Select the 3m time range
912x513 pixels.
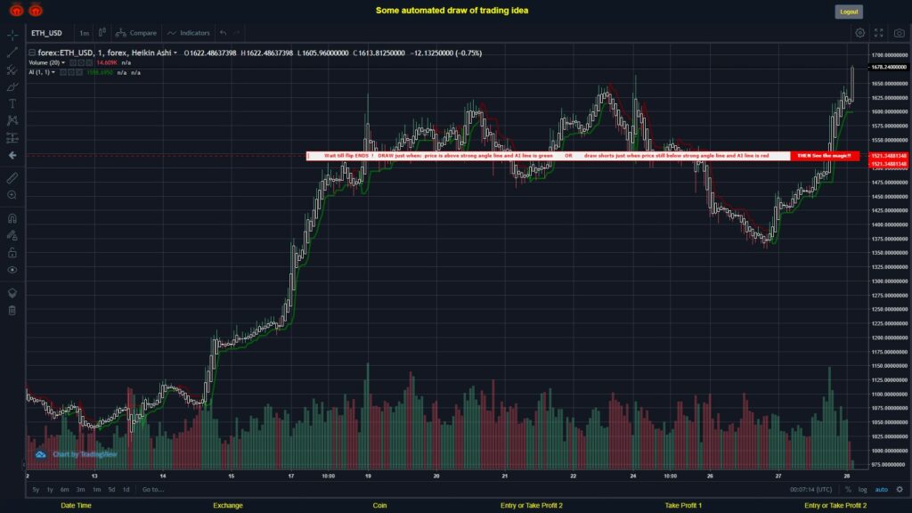[x=80, y=490]
